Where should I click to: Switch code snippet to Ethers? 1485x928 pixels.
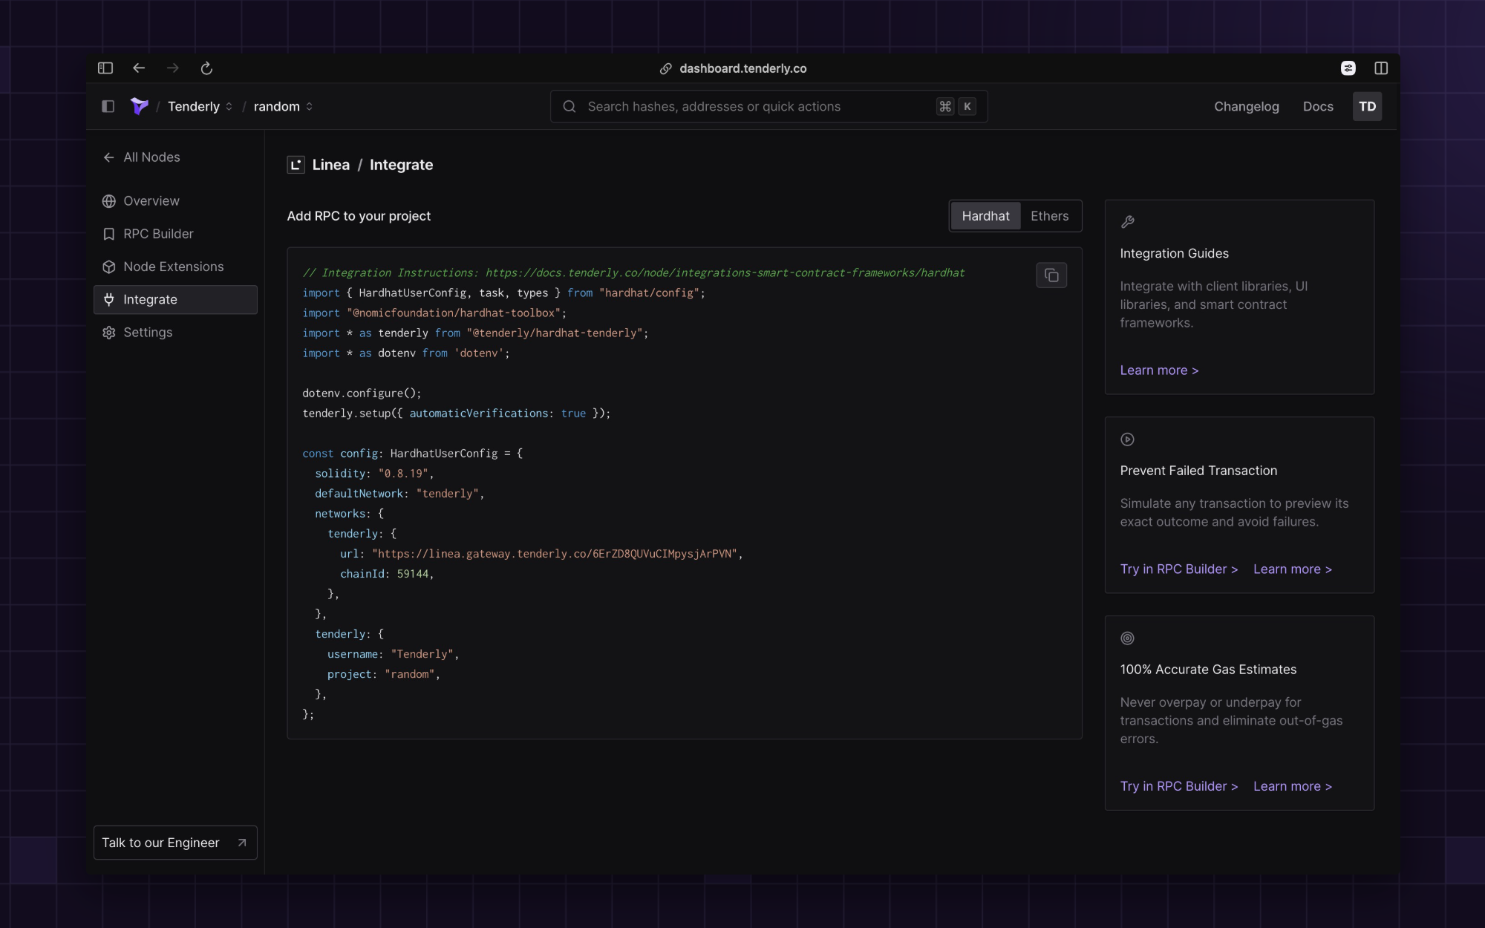pyautogui.click(x=1049, y=216)
